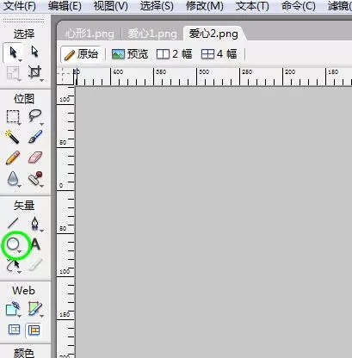This screenshot has width=352, height=358.
Task: Select the Pointer tool
Action: (x=13, y=52)
